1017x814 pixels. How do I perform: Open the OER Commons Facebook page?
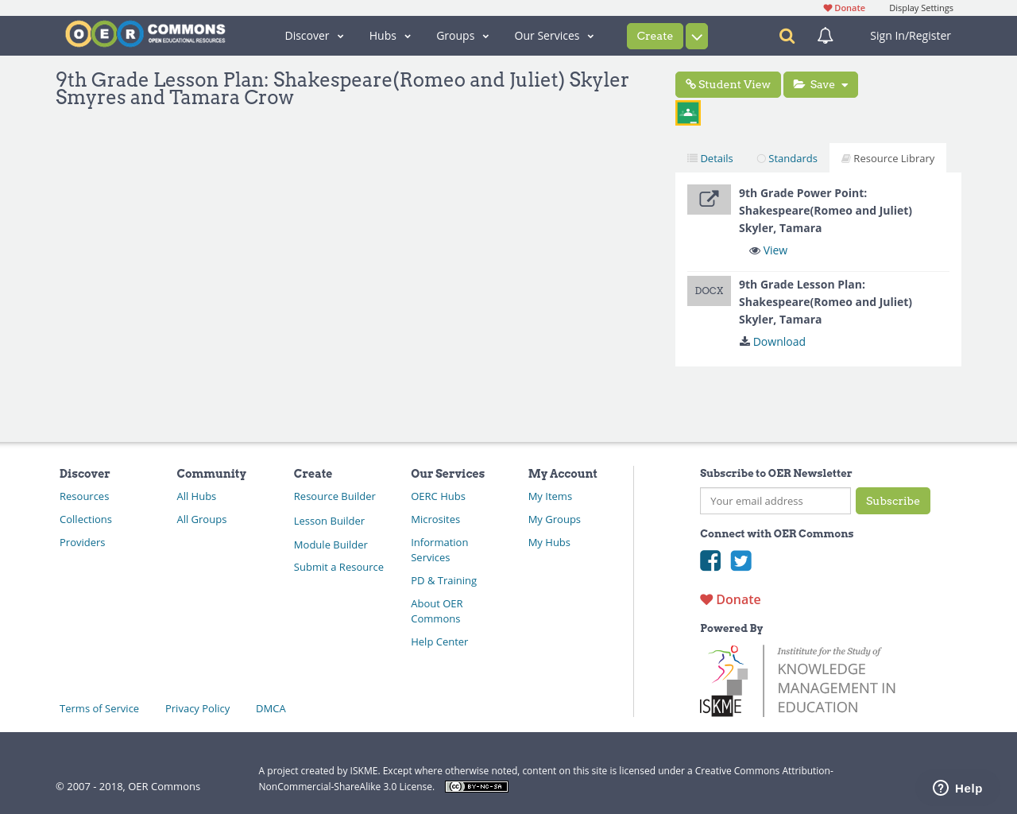[x=710, y=560]
